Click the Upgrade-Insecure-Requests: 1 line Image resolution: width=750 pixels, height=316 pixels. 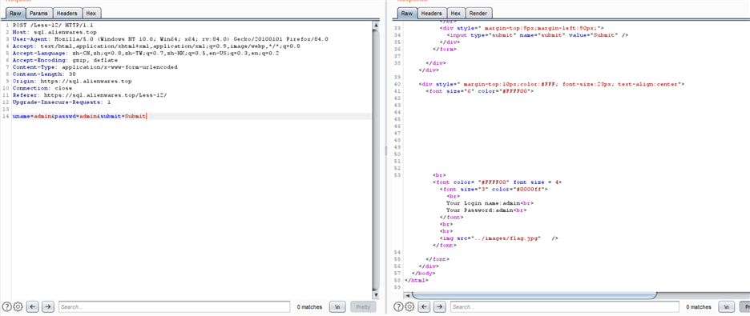(61, 102)
